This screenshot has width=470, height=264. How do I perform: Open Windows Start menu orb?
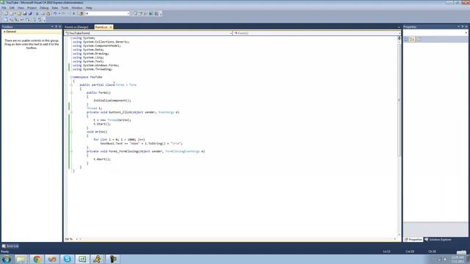click(x=7, y=259)
